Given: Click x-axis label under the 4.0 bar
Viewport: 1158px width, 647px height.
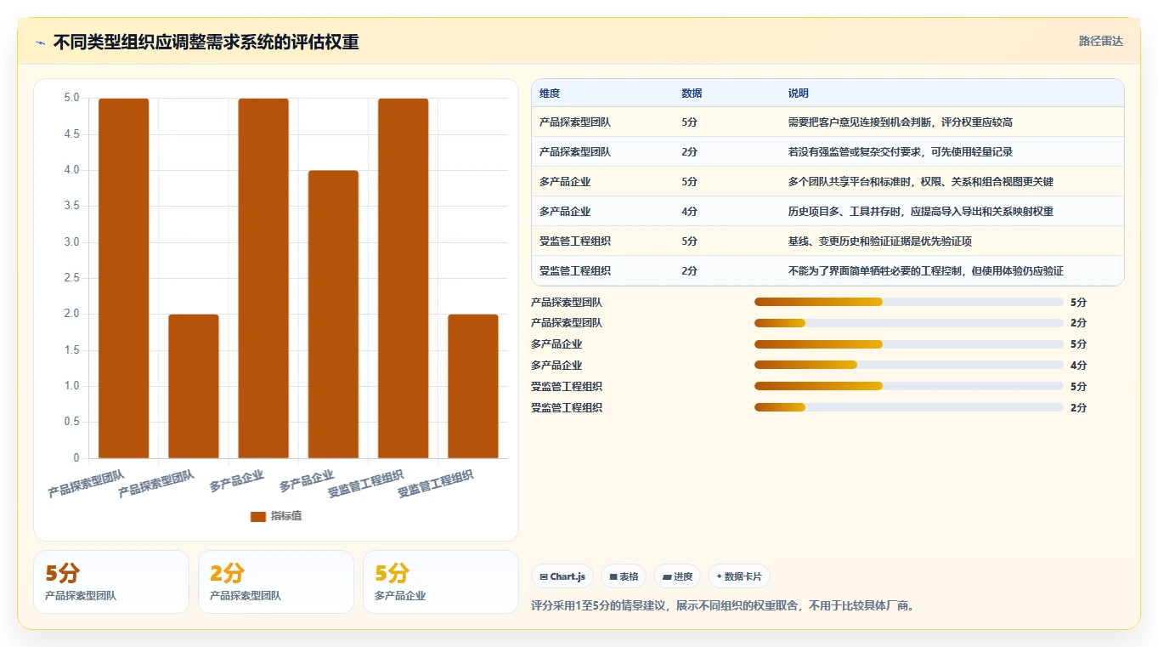Looking at the screenshot, I should [x=306, y=481].
